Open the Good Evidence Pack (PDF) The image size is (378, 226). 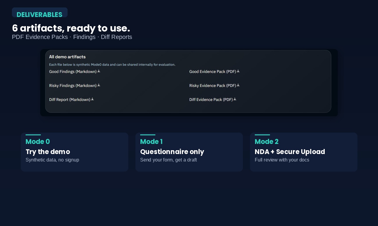point(213,72)
